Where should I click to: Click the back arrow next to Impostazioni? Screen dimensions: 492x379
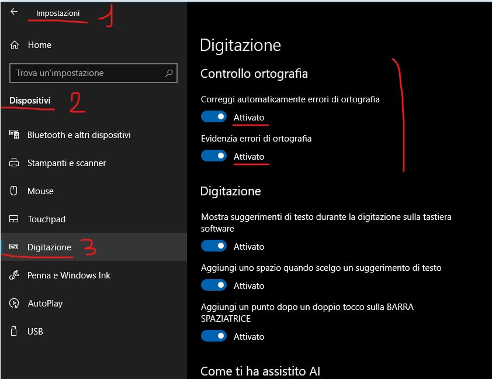pyautogui.click(x=14, y=12)
